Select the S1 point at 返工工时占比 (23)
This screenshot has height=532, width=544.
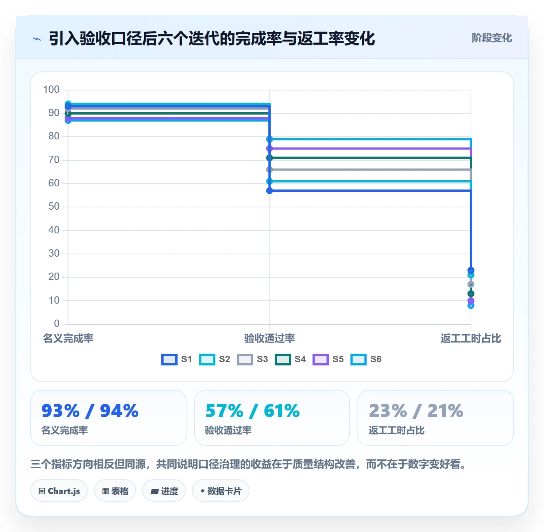pos(471,270)
